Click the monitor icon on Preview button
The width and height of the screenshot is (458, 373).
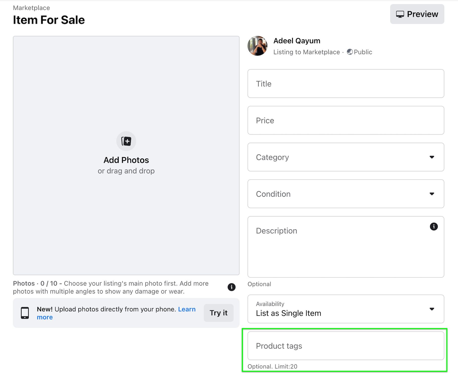click(x=400, y=14)
